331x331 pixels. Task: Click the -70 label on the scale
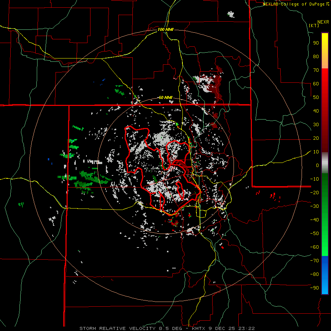pyautogui.click(x=314, y=260)
